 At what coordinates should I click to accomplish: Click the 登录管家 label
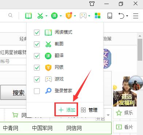tap(63, 91)
